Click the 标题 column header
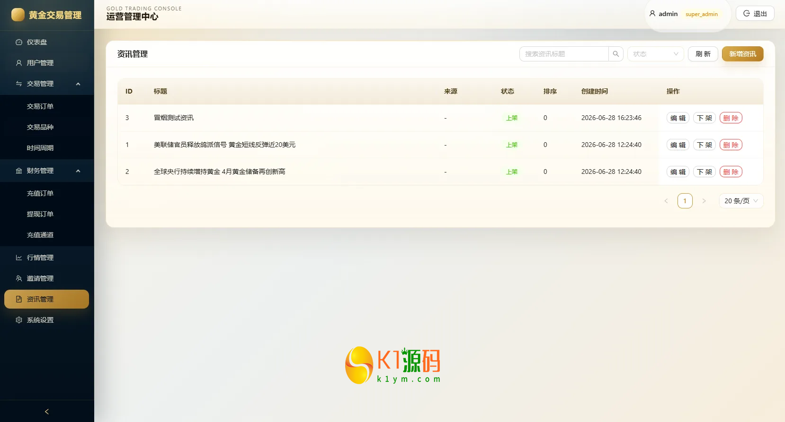The image size is (785, 422). click(x=161, y=91)
